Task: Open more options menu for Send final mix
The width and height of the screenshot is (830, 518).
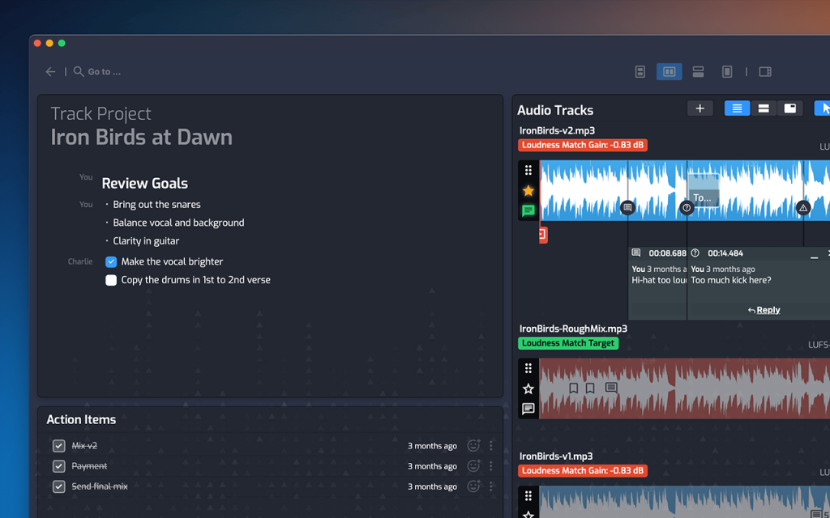Action: (491, 486)
